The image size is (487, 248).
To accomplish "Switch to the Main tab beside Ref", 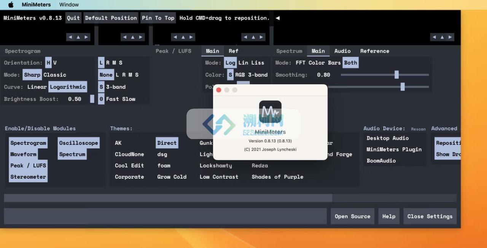I will [212, 51].
